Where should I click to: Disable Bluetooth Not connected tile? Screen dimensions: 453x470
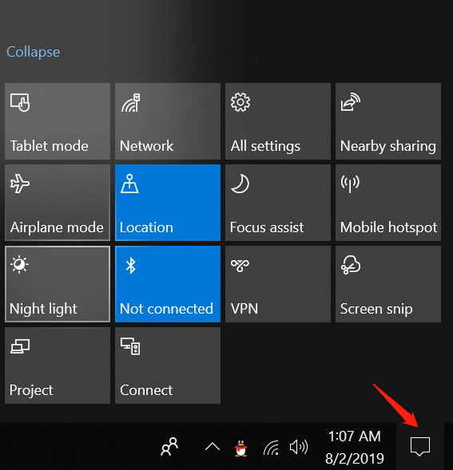[168, 284]
